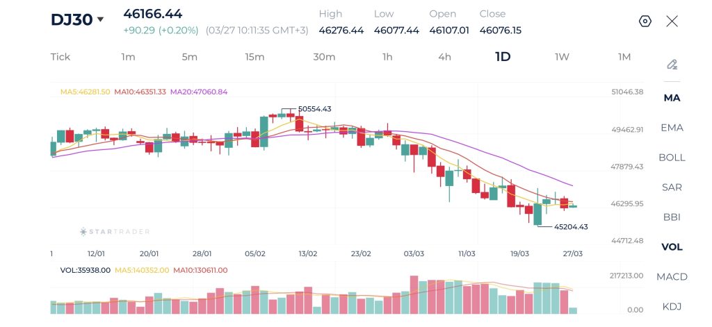
Task: Switch chart to 30m interval
Action: (x=324, y=57)
